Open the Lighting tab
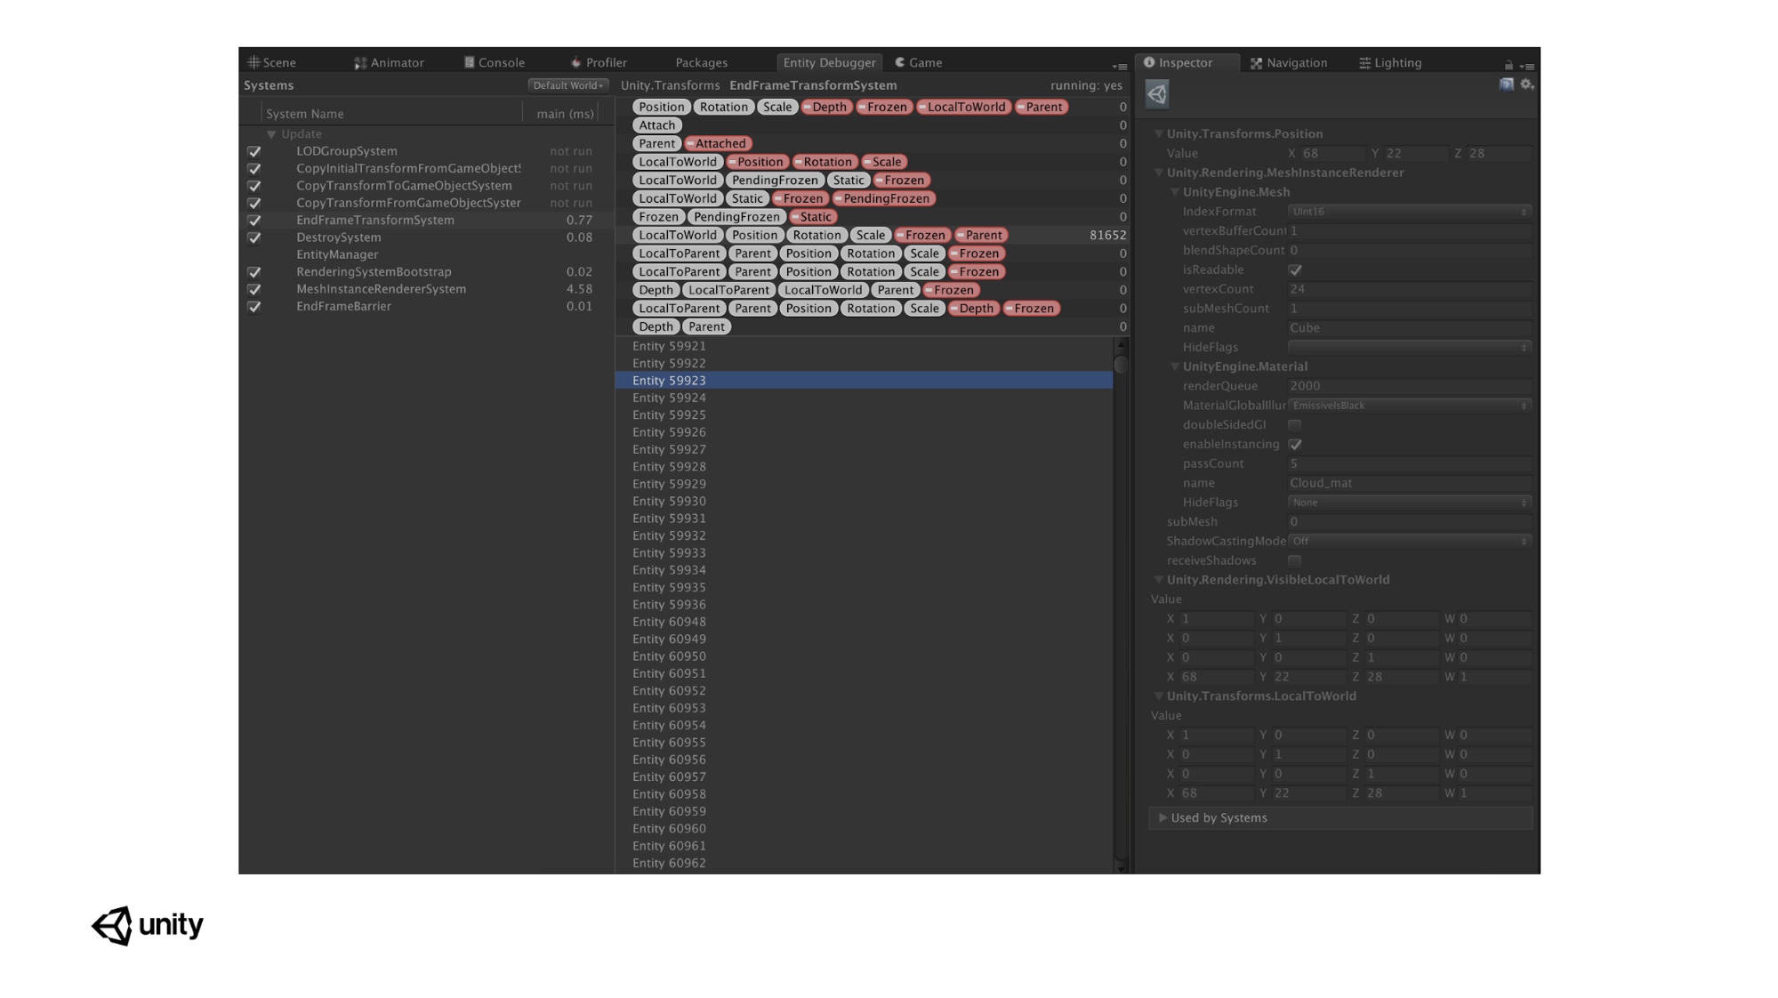 (1390, 63)
